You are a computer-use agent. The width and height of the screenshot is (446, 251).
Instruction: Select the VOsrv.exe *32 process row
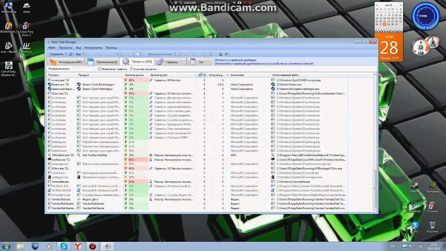[197, 168]
